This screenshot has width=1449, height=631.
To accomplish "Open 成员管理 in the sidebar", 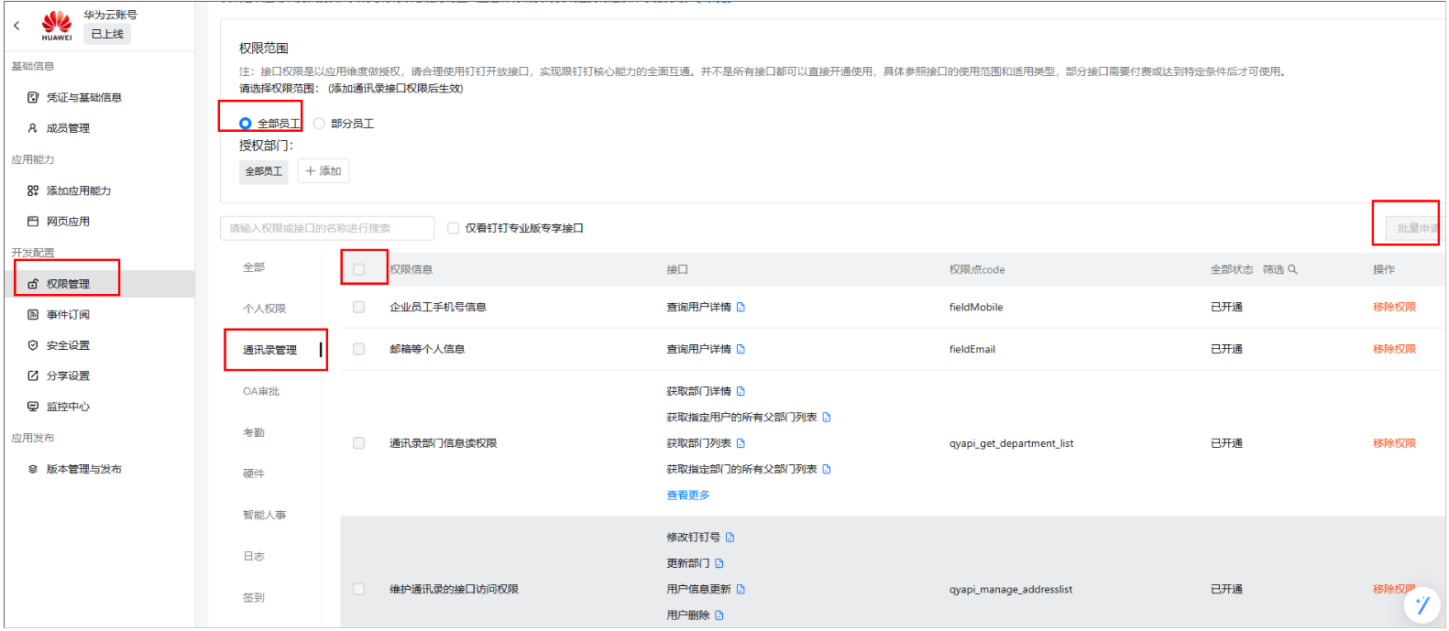I will (x=68, y=128).
